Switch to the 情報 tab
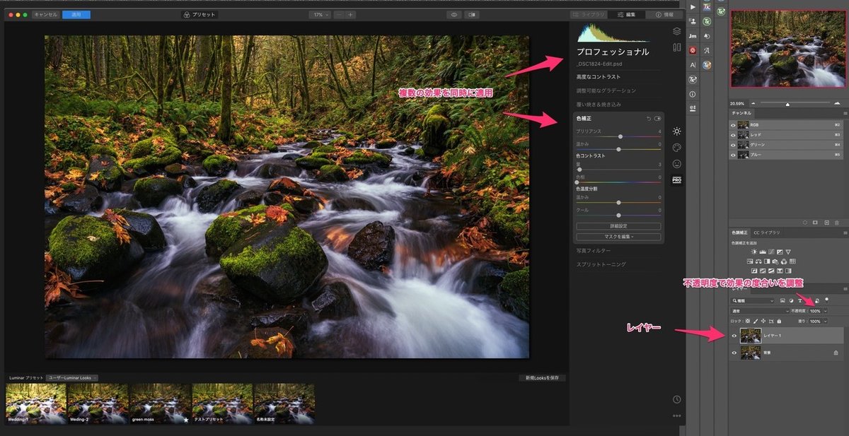 pos(665,14)
